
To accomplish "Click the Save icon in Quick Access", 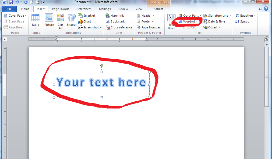I will tap(11, 2).
